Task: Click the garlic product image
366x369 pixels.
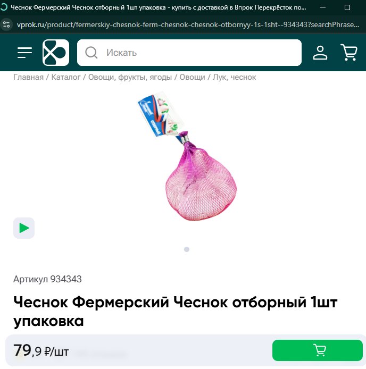Action: pyautogui.click(x=187, y=156)
